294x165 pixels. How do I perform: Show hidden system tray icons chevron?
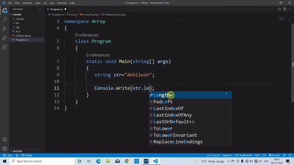pyautogui.click(x=228, y=161)
